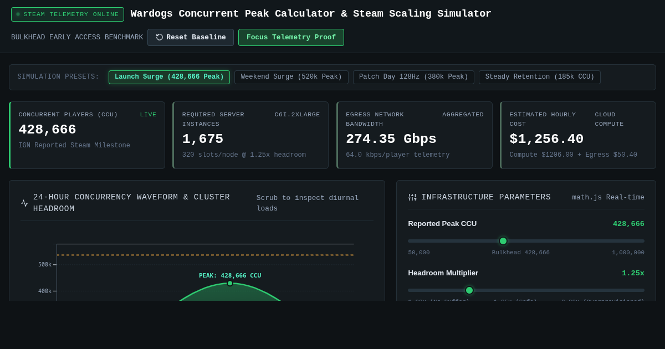The image size is (665, 349).
Task: Click the Headroom Multiplier slider handle
Action: 469,290
